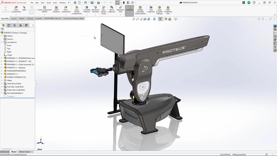277x156 pixels.
Task: Open View Settings monitor icon
Action: [175, 19]
